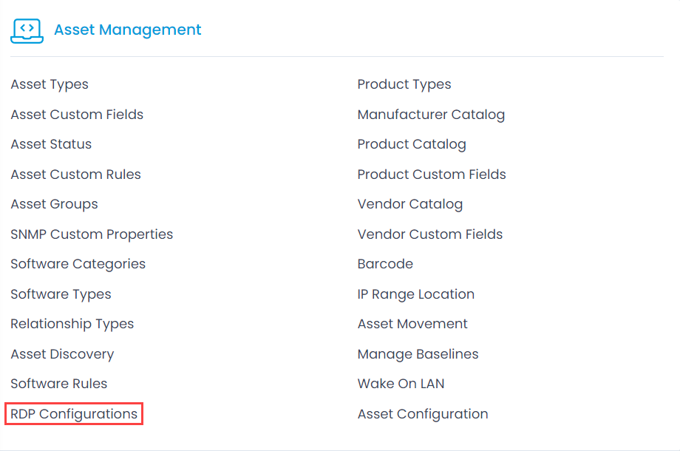Open the Asset Management heading

(x=127, y=30)
